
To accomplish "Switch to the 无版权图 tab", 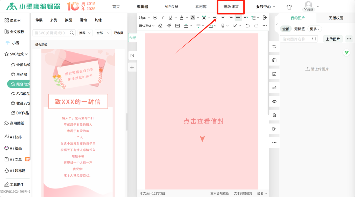I will (336, 18).
